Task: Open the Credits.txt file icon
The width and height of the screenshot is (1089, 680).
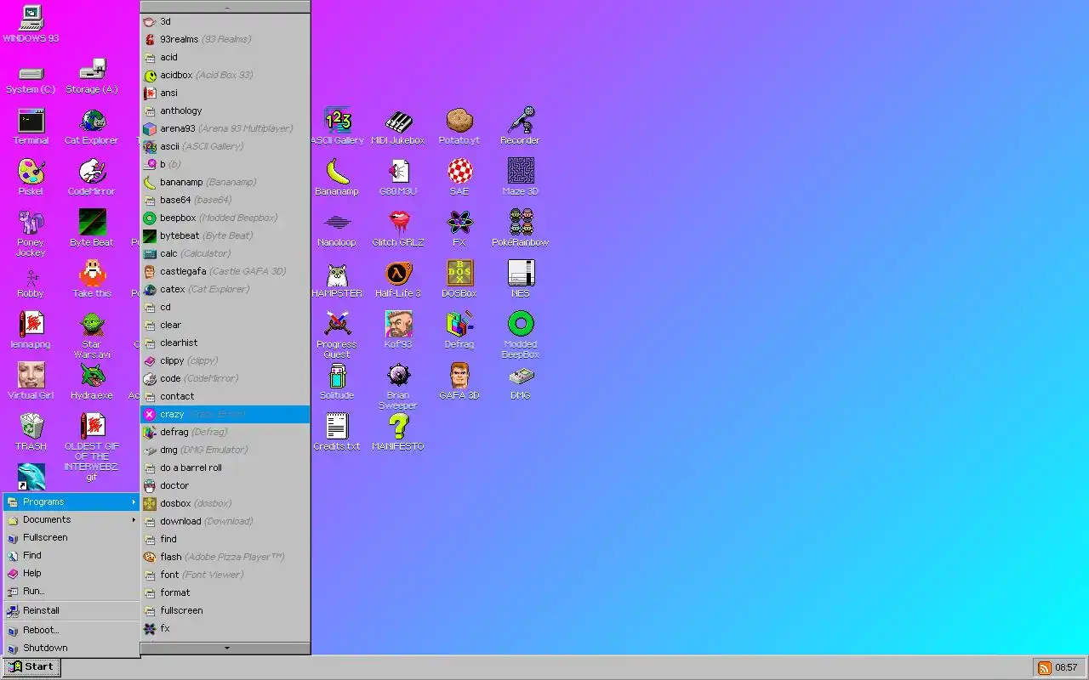Action: 337,433
